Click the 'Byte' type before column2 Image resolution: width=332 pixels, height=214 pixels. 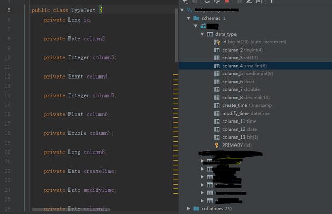click(x=74, y=39)
